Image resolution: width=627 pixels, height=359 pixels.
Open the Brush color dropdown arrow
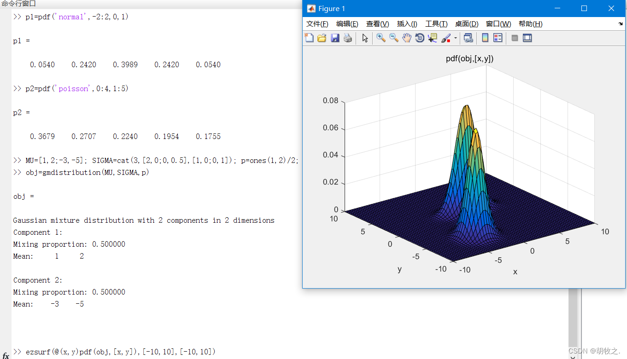(x=456, y=38)
